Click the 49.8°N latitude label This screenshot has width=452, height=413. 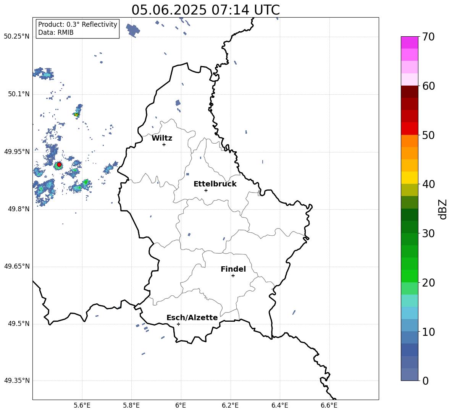[x=19, y=209]
